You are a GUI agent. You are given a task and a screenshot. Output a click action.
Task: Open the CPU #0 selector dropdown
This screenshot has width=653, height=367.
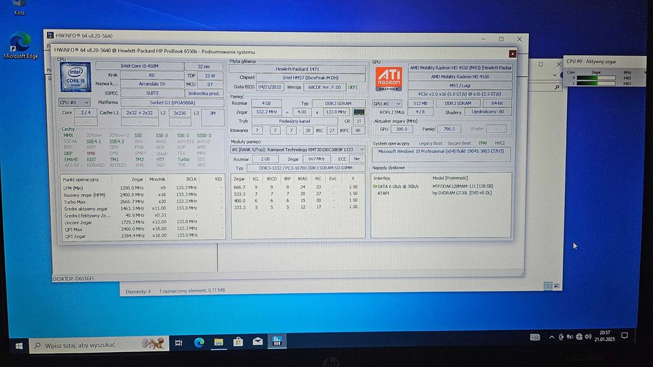pos(74,102)
